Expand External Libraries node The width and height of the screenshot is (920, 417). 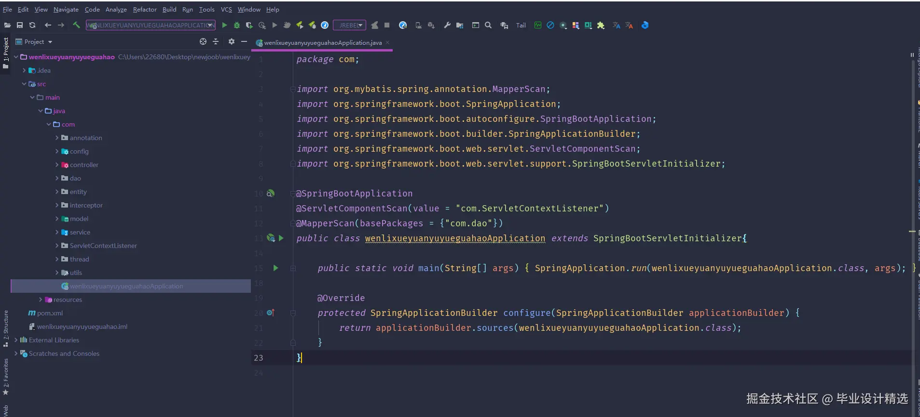pos(16,340)
